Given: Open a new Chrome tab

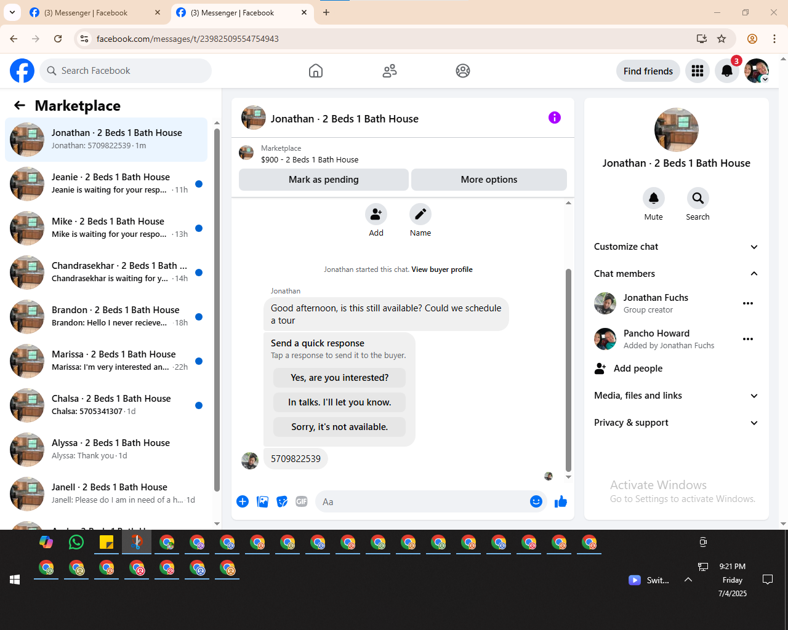Looking at the screenshot, I should click(x=326, y=12).
